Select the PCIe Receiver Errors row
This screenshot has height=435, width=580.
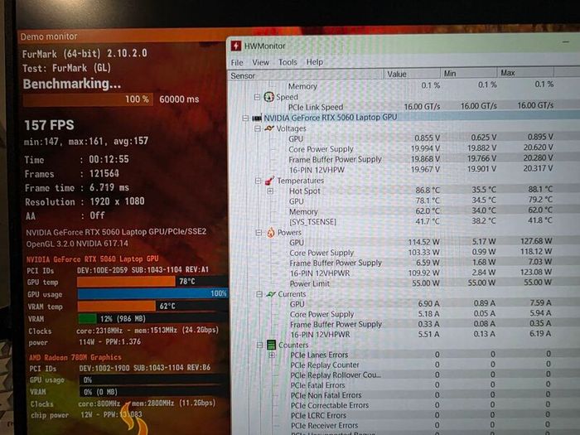point(405,425)
